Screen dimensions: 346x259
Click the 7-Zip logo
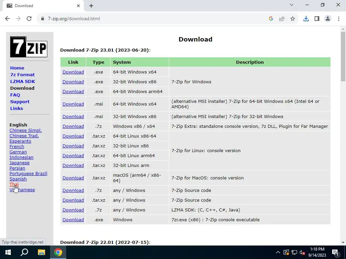29,47
